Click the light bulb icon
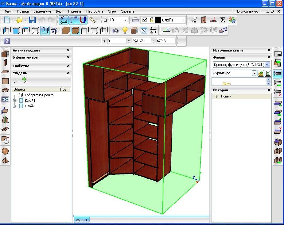Image resolution: width=284 pixels, height=225 pixels. tap(125, 30)
